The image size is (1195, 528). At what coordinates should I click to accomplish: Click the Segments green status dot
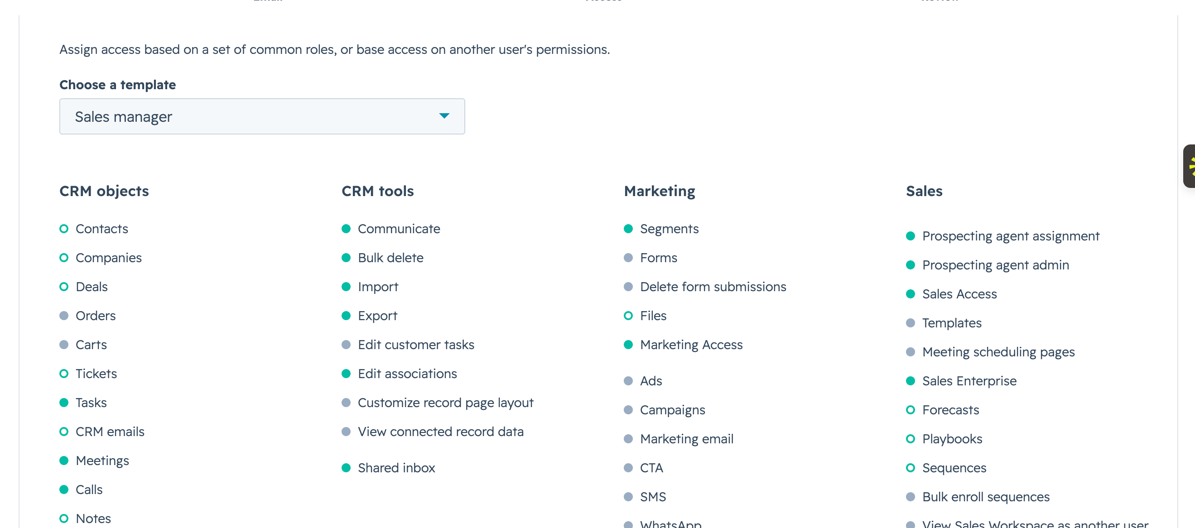pyautogui.click(x=628, y=229)
